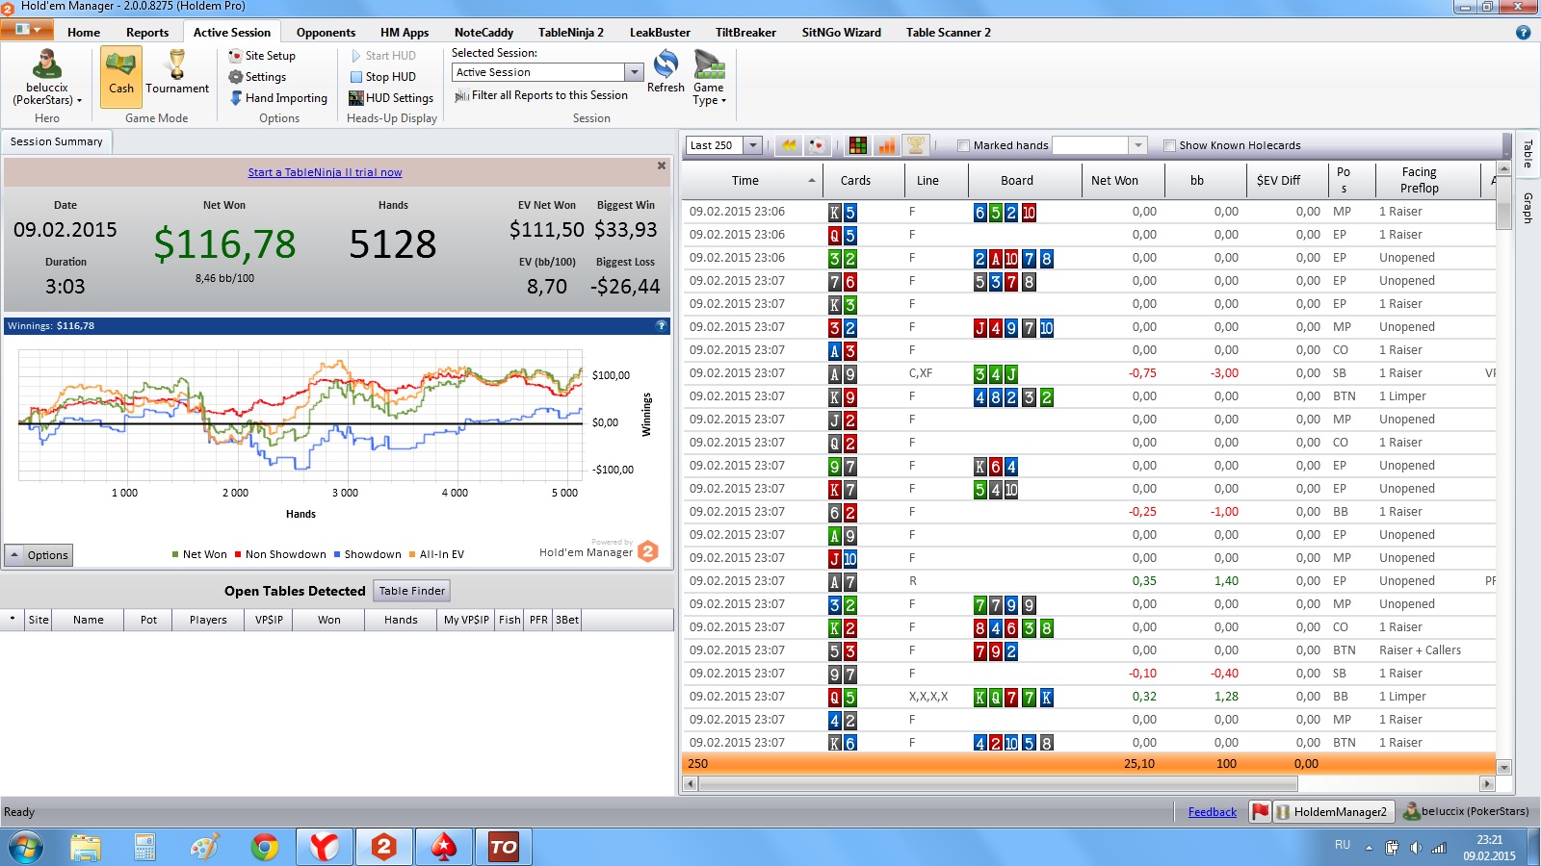Viewport: 1541px width, 866px height.
Task: Open the help icon at top right
Action: coord(1523,32)
